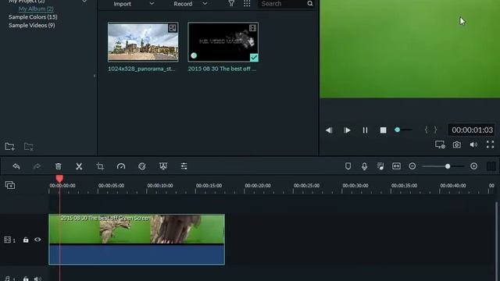Select the 2015 08 30 The best off thumbnail
Image resolution: width=500 pixels, height=281 pixels.
pos(223,41)
